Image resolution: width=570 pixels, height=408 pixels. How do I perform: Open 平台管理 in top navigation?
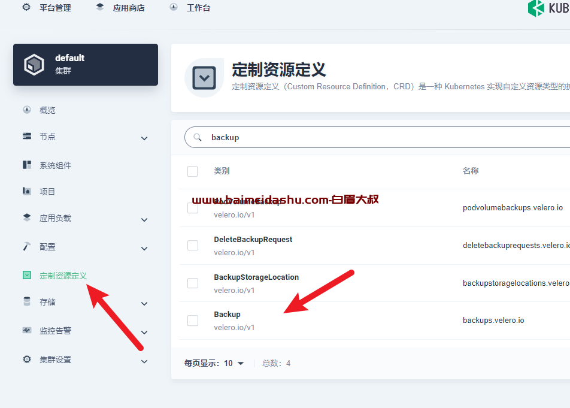[x=55, y=8]
